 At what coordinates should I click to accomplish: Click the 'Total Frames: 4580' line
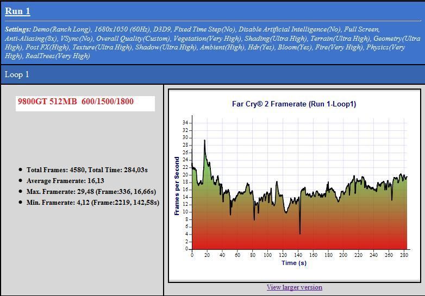pyautogui.click(x=87, y=170)
